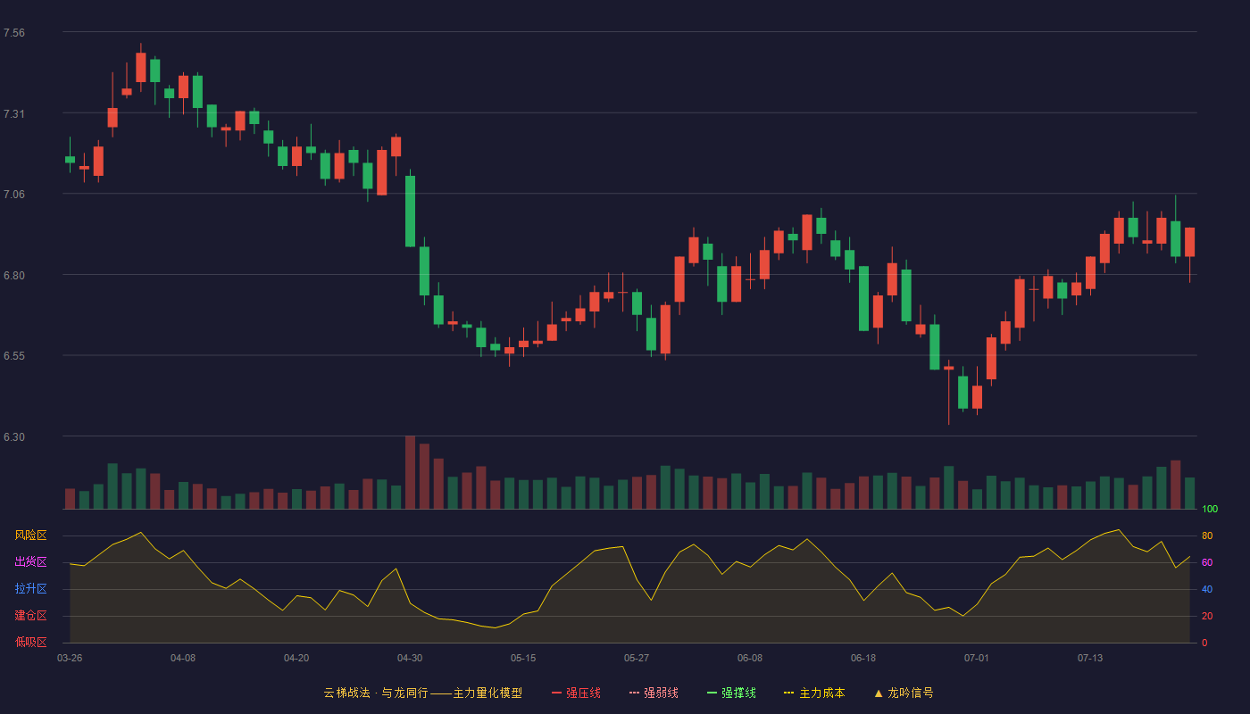Select the 风险区 zone label

(30, 535)
